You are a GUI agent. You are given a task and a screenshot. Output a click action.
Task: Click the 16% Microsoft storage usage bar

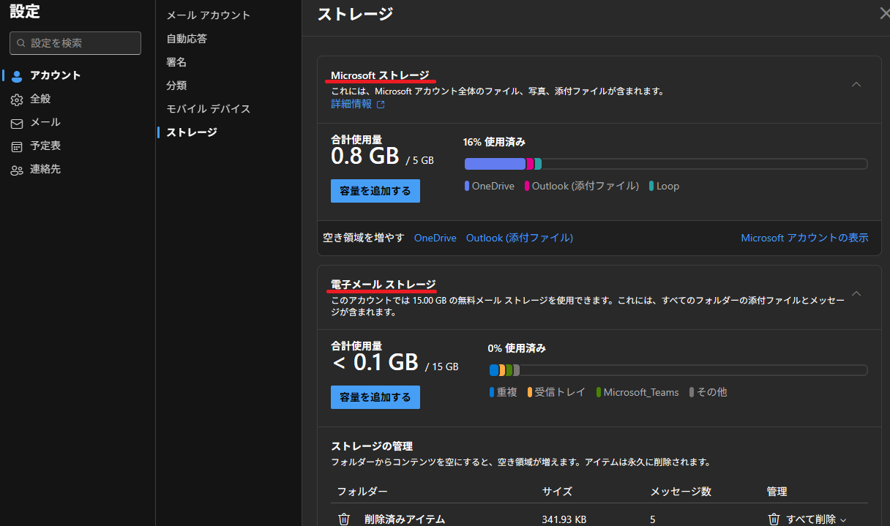(x=666, y=164)
